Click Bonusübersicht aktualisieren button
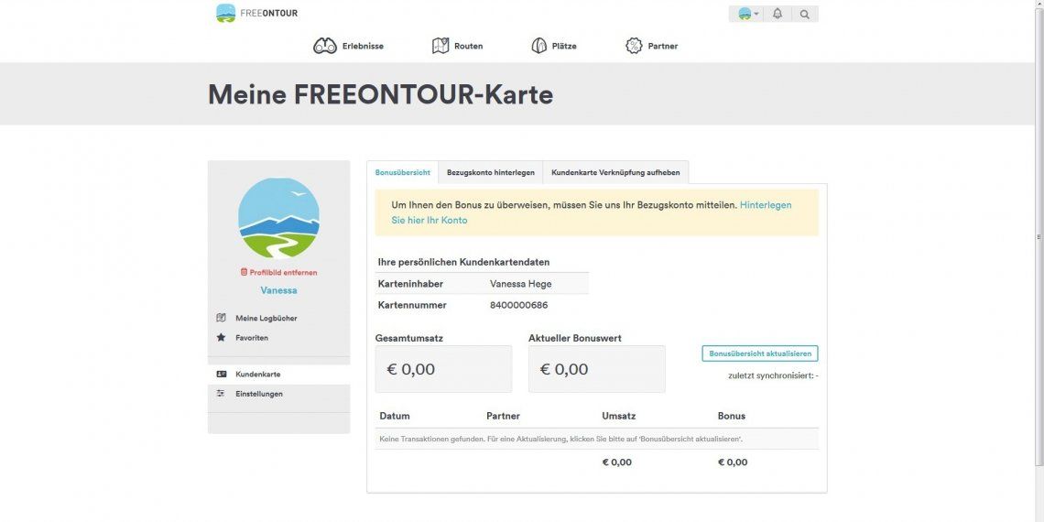The width and height of the screenshot is (1044, 522). [760, 353]
